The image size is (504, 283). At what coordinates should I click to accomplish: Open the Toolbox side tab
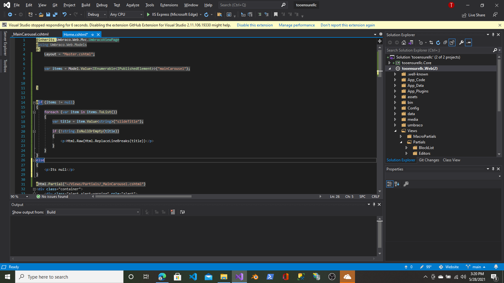point(5,66)
